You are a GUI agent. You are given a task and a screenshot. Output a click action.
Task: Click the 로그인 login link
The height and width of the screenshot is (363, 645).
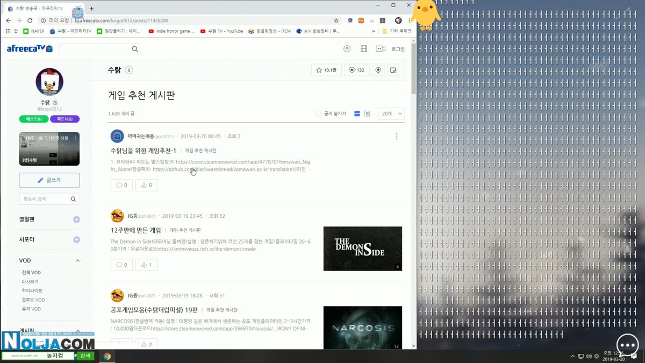[398, 49]
